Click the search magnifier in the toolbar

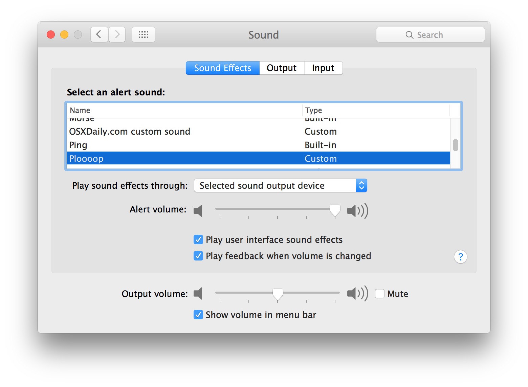(409, 35)
